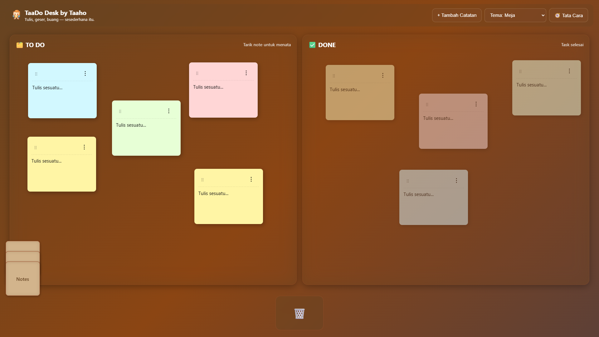This screenshot has width=599, height=337.
Task: Click the drag handle on the gray DONE note
Action: [408, 180]
